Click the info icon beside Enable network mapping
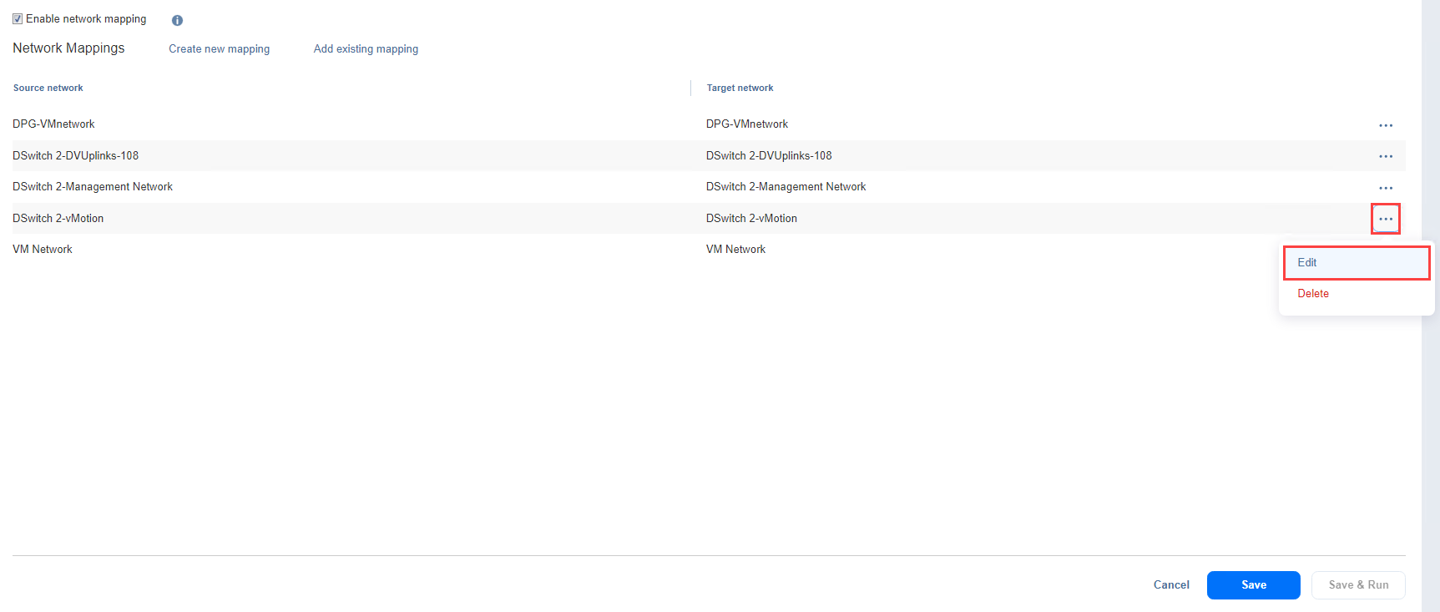The image size is (1440, 612). [x=177, y=20]
